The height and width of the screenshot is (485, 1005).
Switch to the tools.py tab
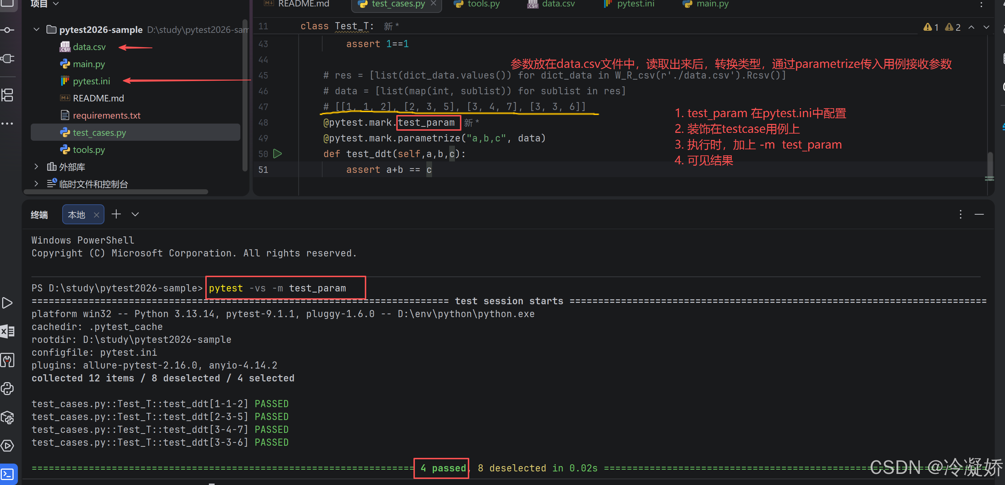tap(477, 4)
